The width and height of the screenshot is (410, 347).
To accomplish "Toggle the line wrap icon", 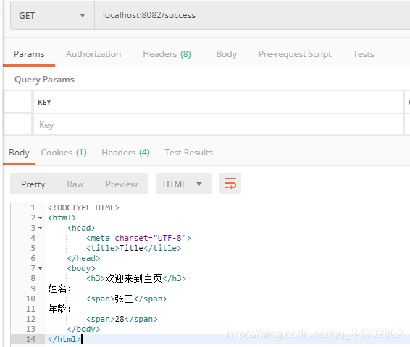I will click(x=230, y=184).
